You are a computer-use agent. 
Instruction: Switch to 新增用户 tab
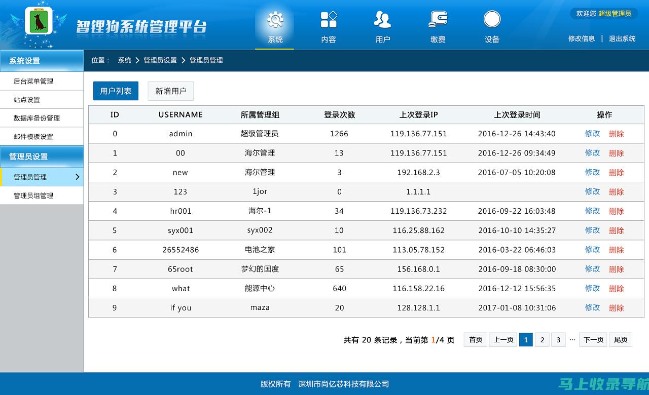pos(171,91)
